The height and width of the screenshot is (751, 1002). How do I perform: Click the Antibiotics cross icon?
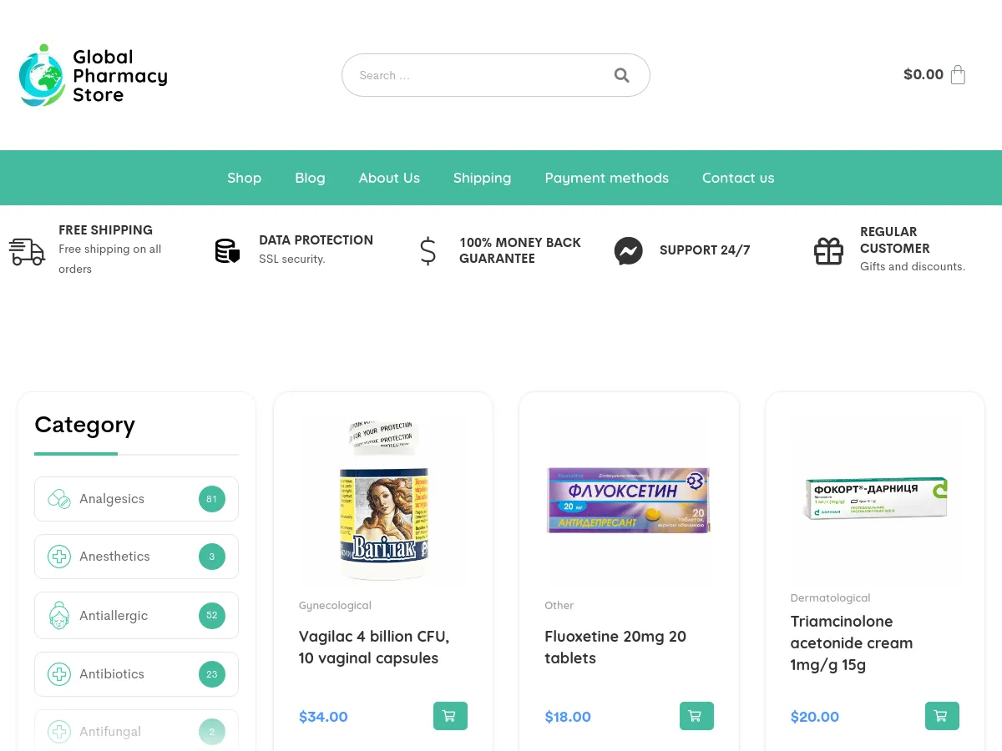point(59,673)
